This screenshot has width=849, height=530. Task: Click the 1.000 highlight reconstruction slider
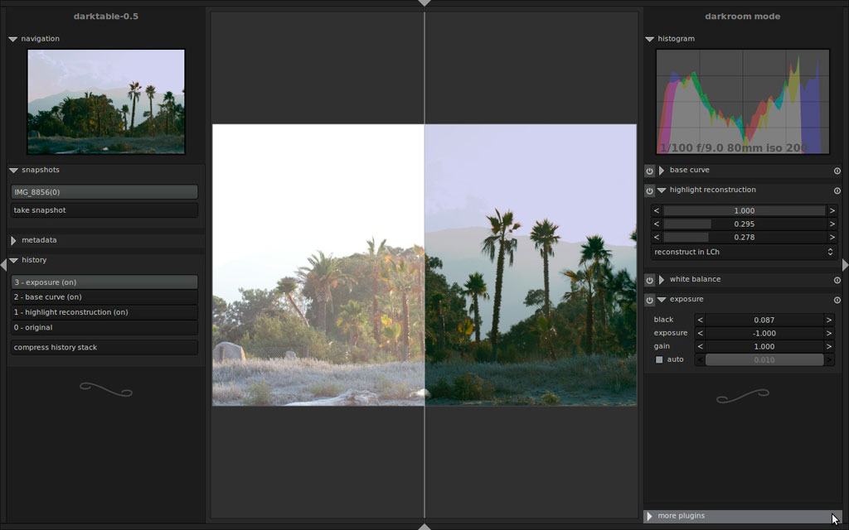(744, 211)
